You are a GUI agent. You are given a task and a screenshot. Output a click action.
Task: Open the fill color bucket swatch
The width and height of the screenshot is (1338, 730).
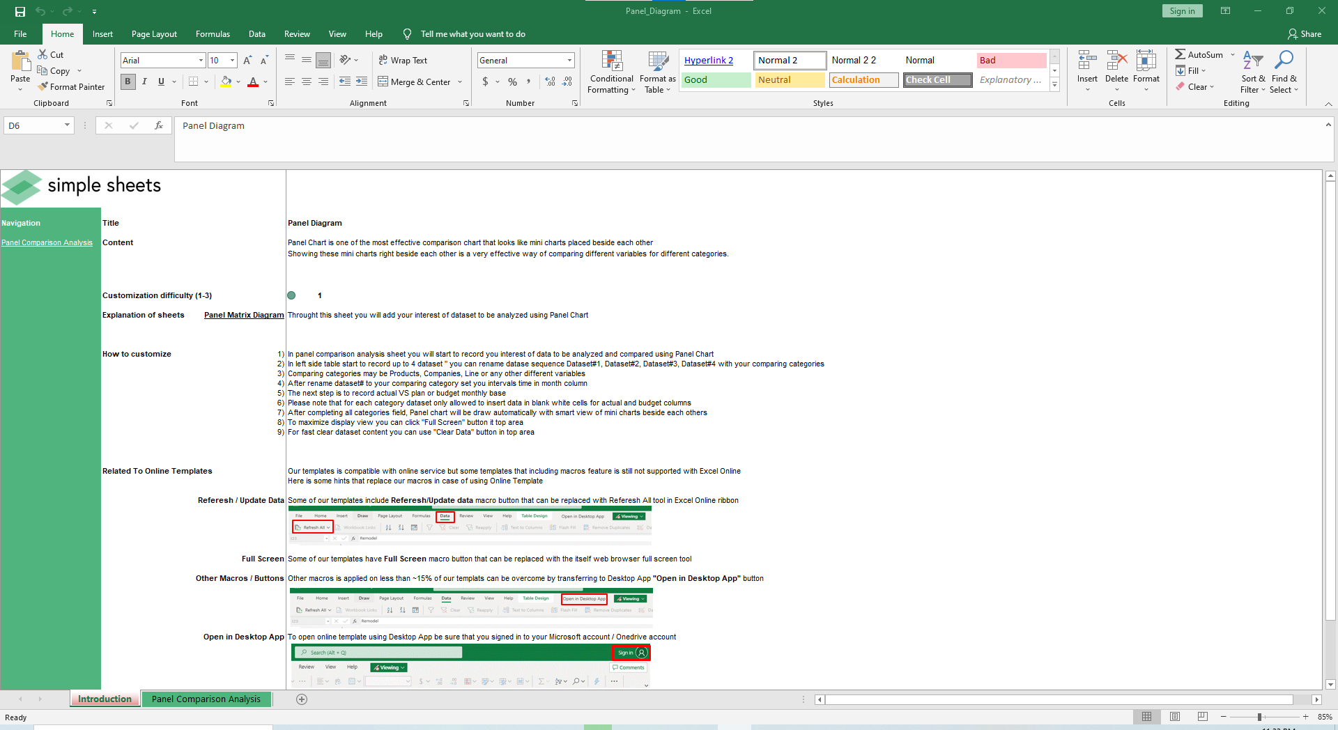(226, 81)
